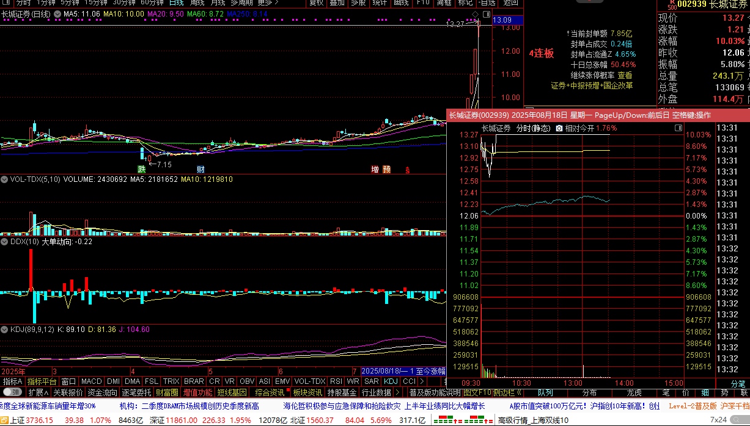Viewport: 750px width, 426px height.
Task: Open the DDX indicator dropdown arrow
Action: (4, 242)
